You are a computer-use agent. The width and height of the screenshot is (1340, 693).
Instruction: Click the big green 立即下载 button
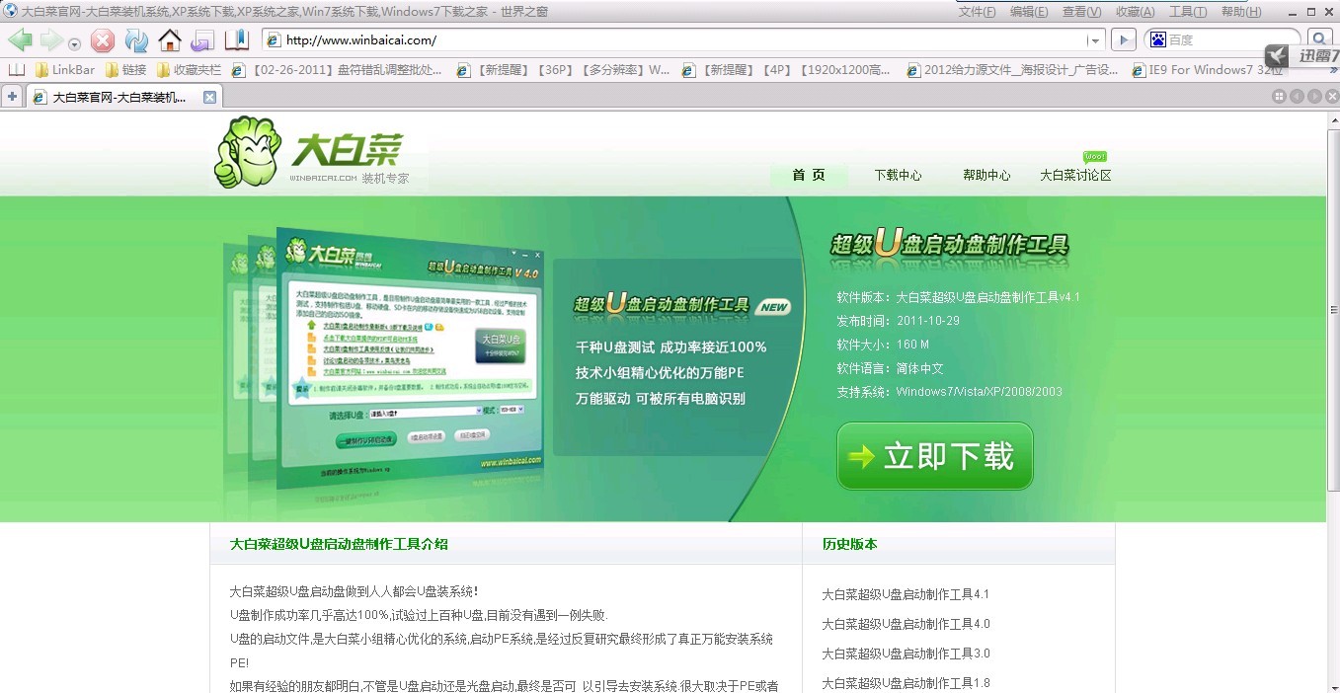pos(934,456)
